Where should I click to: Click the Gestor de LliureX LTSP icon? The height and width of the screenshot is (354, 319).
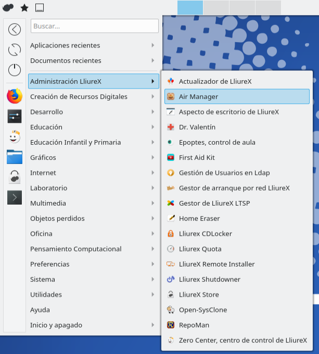[x=171, y=203]
